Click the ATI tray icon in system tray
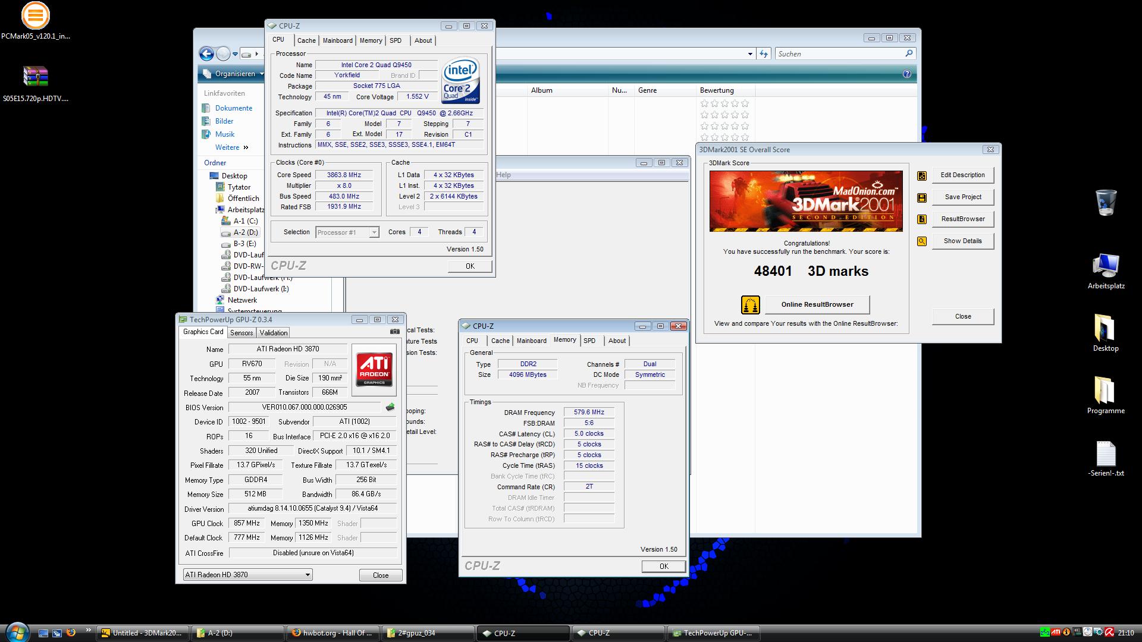The image size is (1142, 642). point(1056,632)
